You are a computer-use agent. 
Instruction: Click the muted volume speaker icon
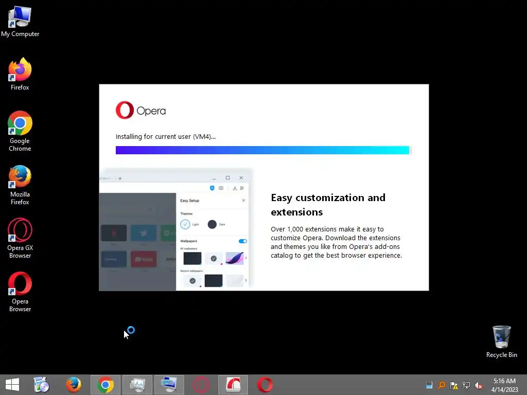point(479,385)
